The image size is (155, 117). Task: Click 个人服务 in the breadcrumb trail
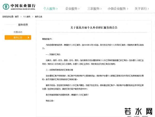coord(27,17)
